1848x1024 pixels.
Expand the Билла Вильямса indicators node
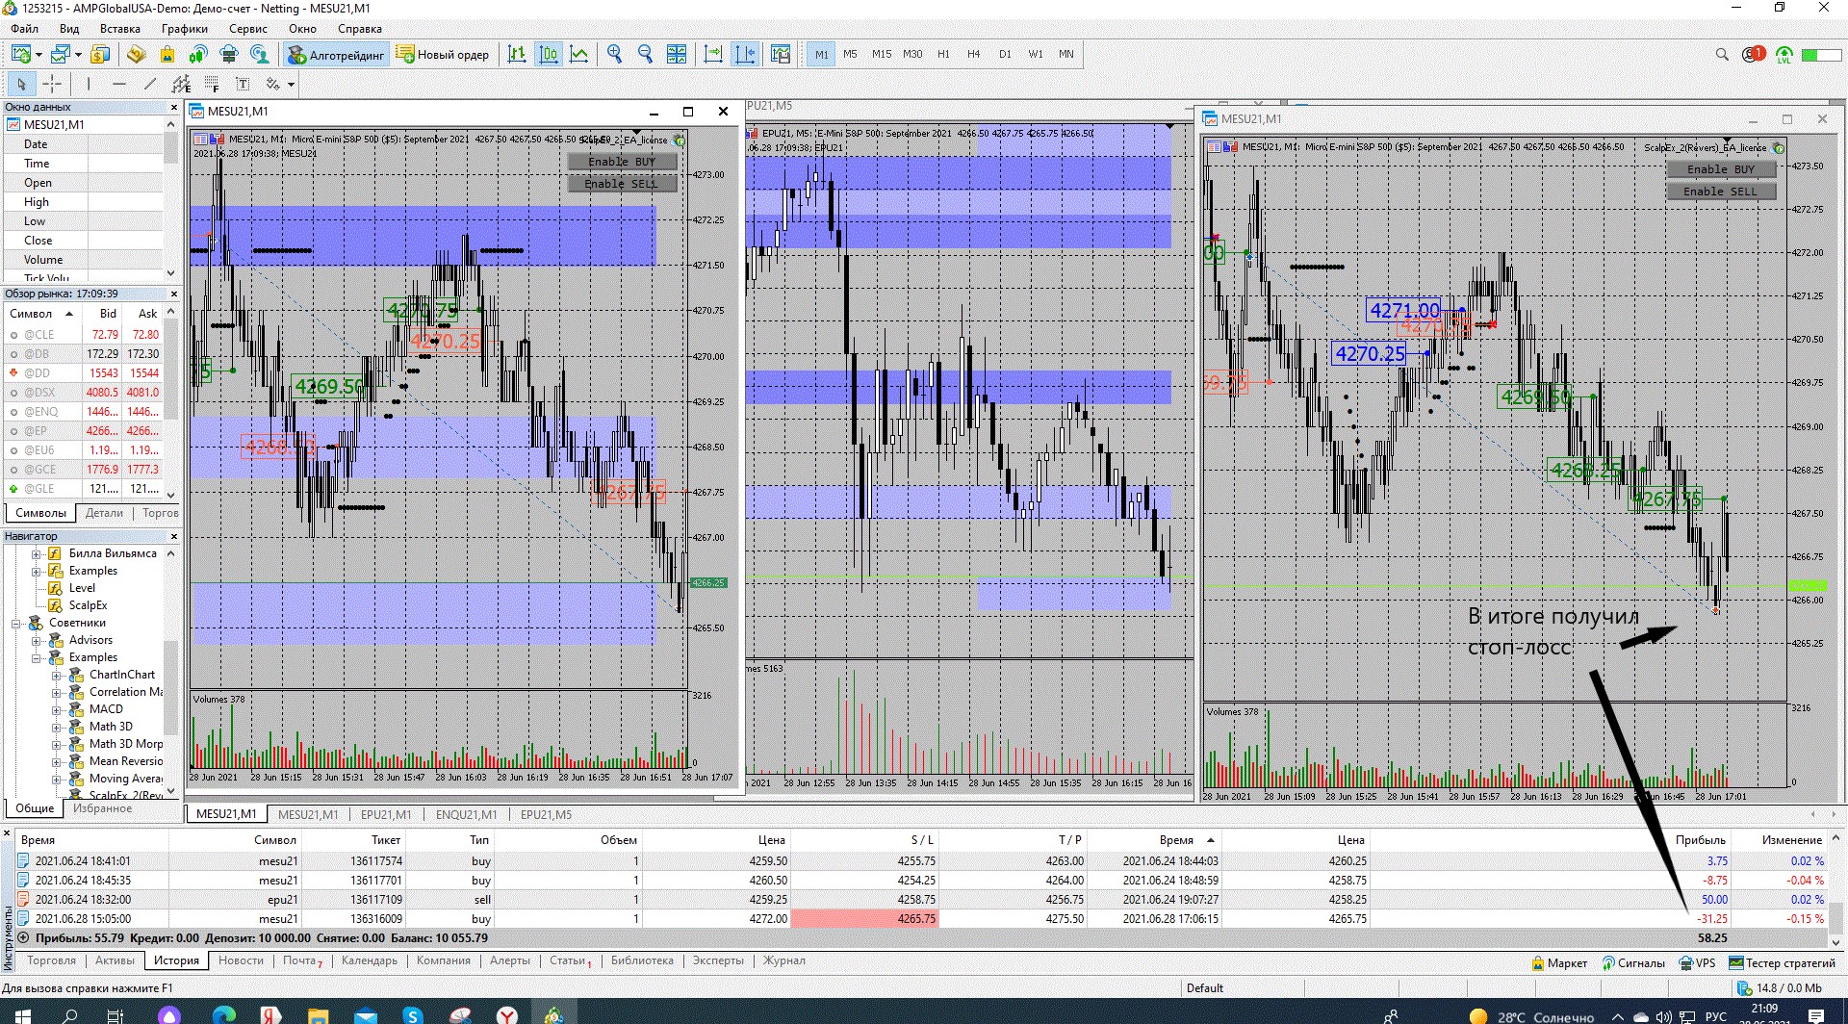(x=37, y=554)
